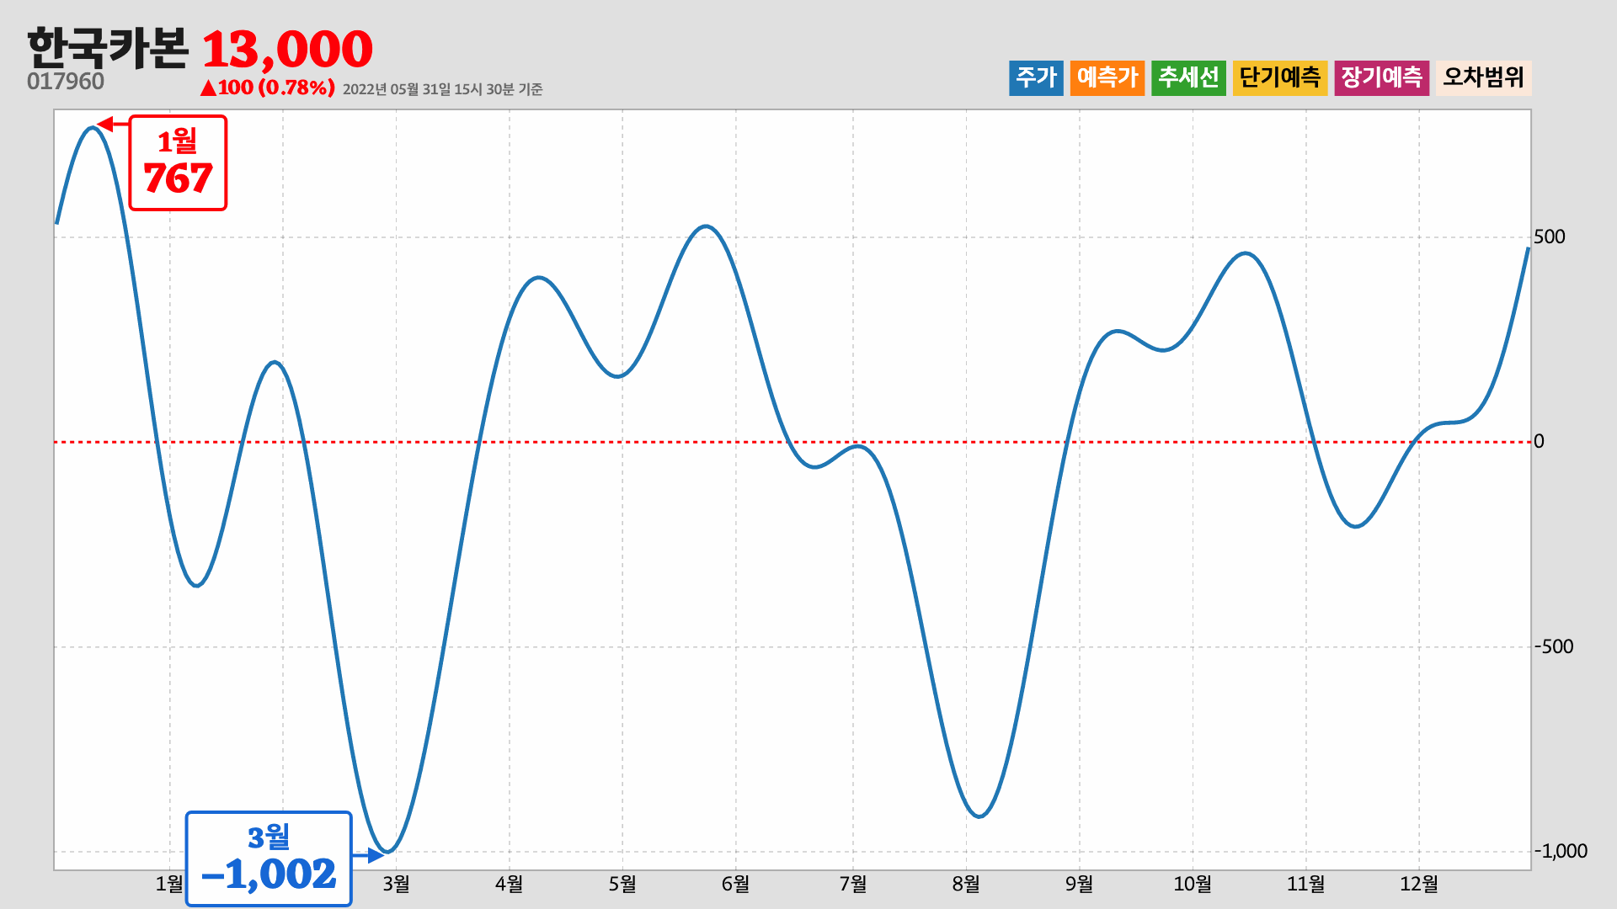Click the 4월 x-axis label
1617x909 pixels.
tap(509, 885)
